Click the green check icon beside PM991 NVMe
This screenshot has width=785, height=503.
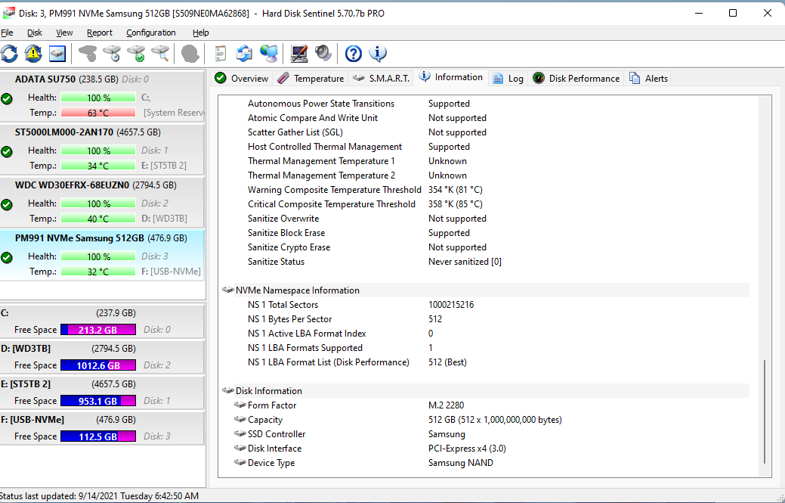(7, 257)
